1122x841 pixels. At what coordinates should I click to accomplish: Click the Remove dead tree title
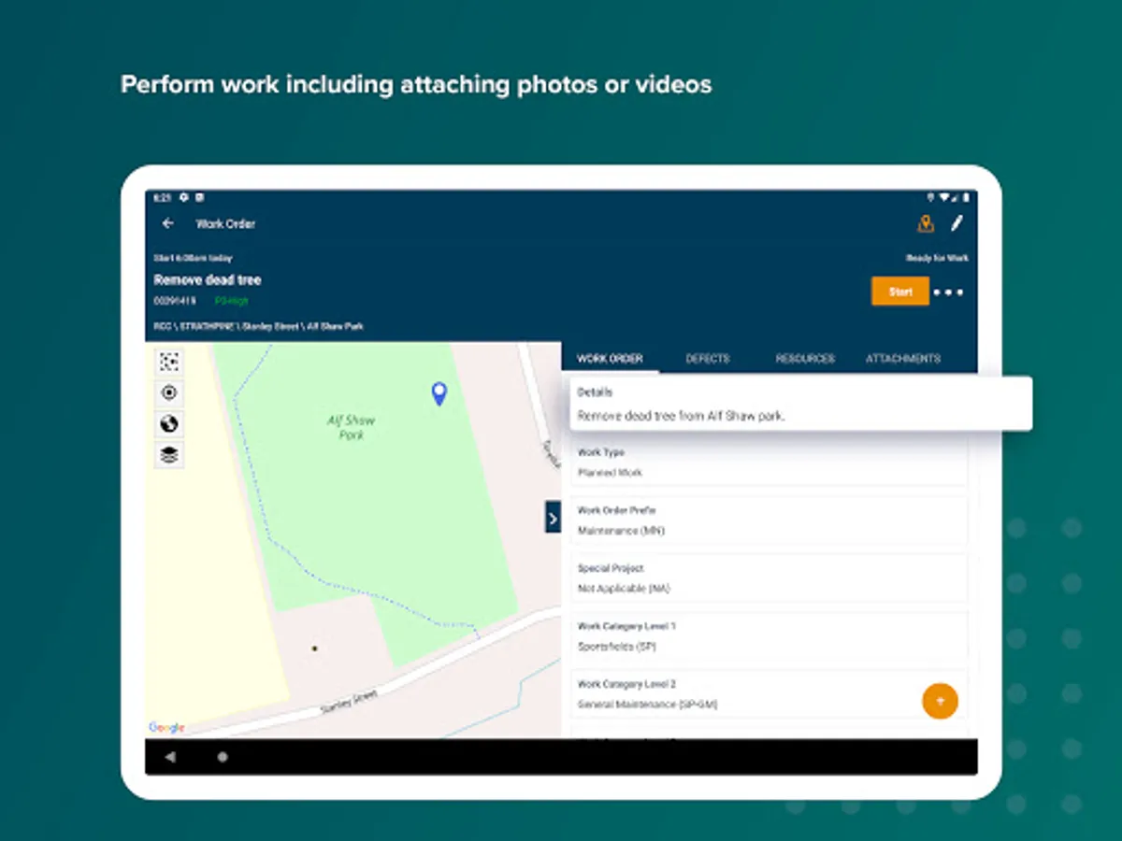(208, 279)
